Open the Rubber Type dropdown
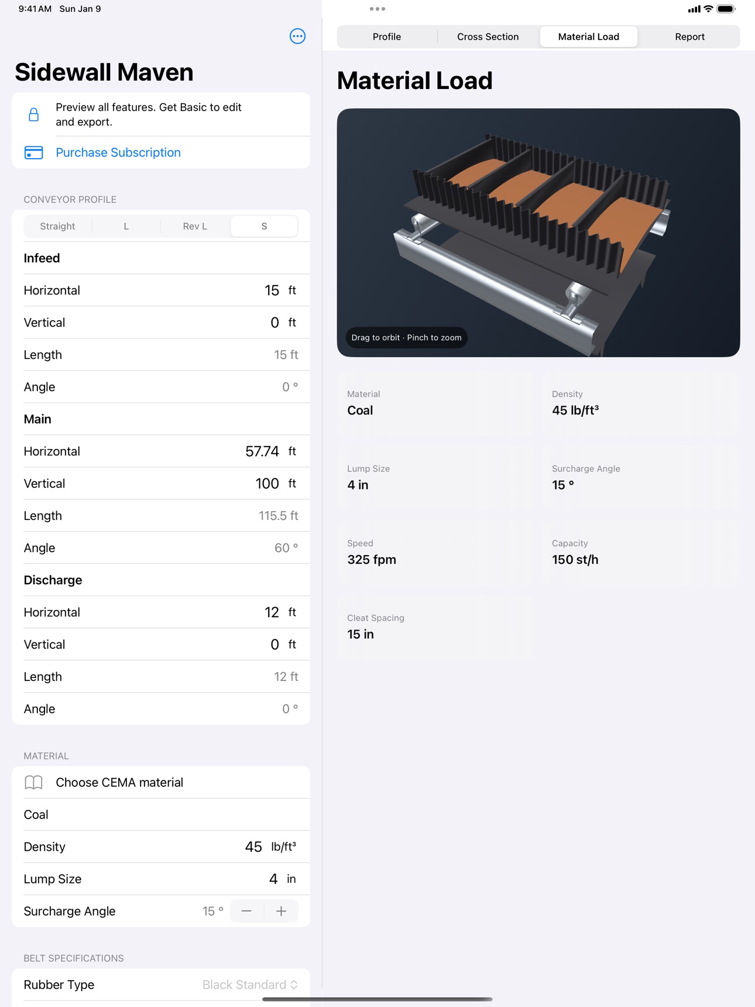 250,985
